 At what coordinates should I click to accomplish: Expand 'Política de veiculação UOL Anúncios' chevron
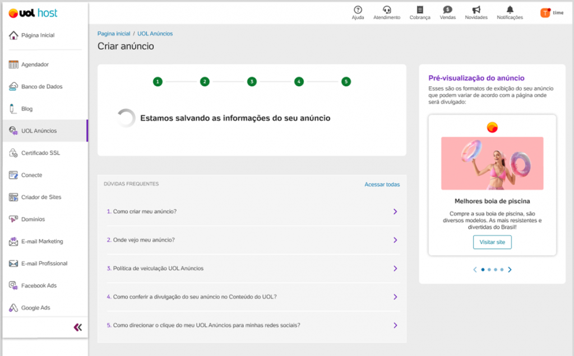395,269
